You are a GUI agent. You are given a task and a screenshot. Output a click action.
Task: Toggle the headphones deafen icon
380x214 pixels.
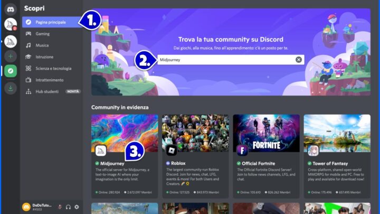[x=68, y=207]
